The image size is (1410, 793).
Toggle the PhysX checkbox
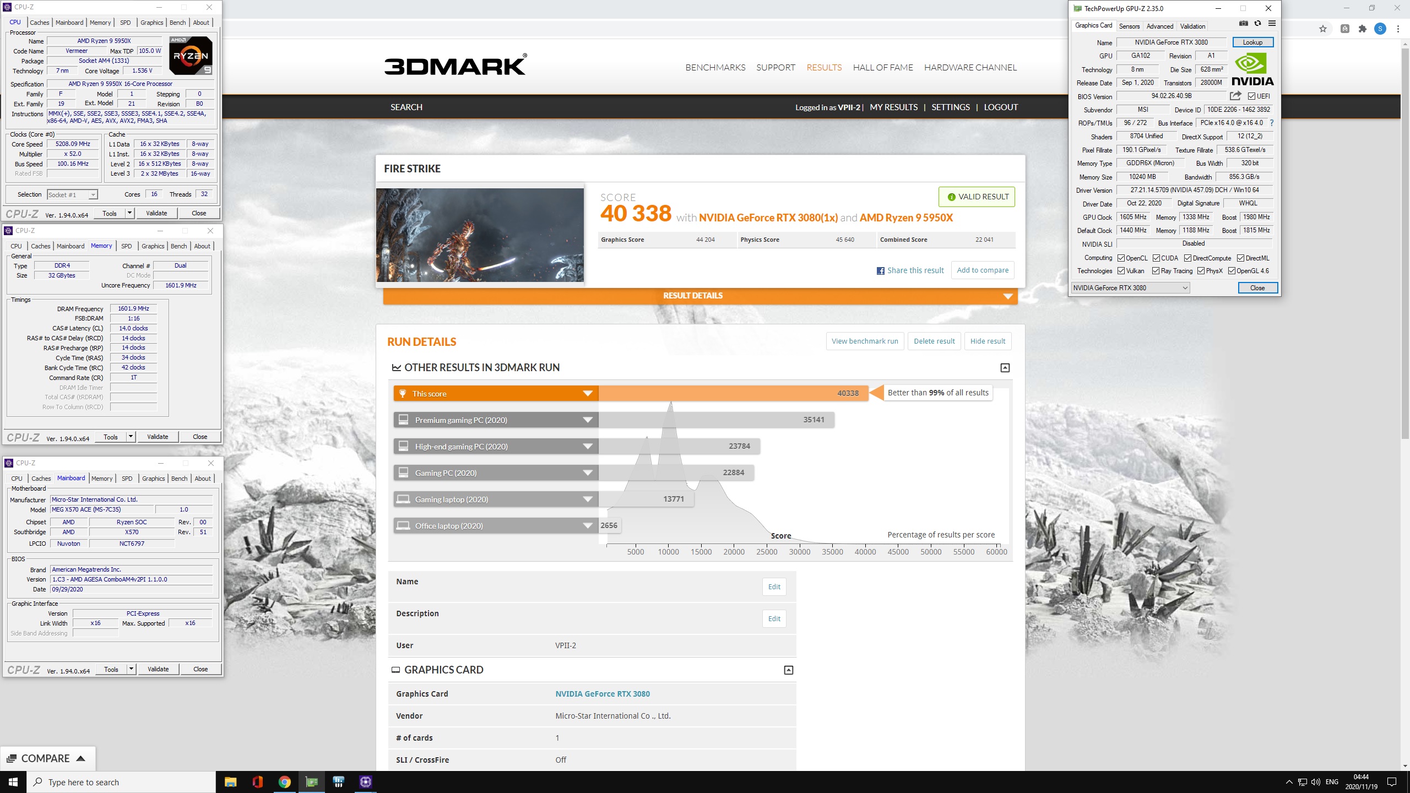tap(1201, 271)
